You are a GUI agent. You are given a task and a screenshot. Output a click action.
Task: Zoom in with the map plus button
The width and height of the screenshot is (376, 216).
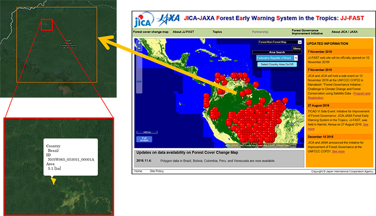[x=139, y=43]
